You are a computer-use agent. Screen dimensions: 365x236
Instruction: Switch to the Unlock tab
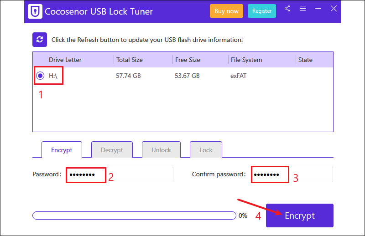pos(162,150)
